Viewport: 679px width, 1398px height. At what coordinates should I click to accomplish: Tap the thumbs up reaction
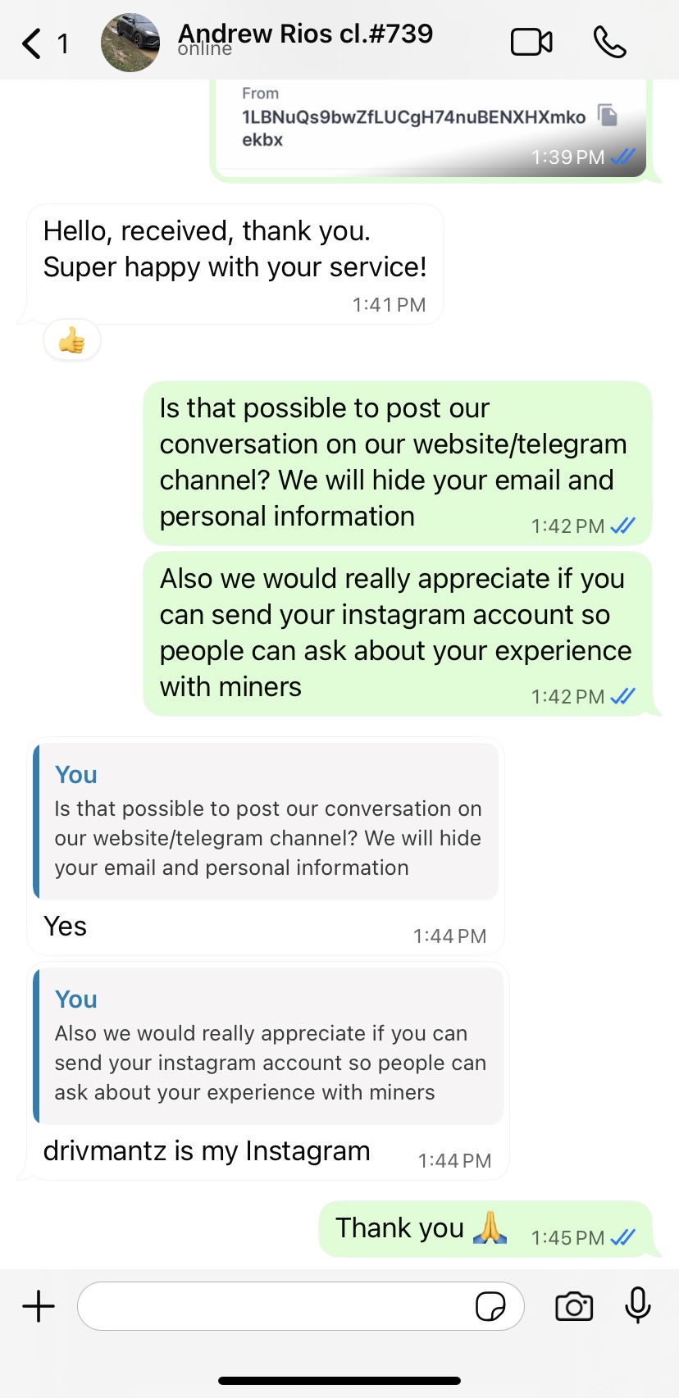[x=72, y=340]
